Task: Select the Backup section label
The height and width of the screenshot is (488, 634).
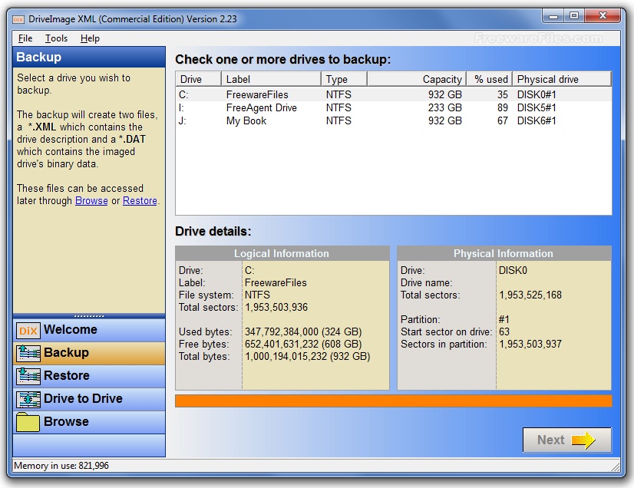Action: point(66,352)
